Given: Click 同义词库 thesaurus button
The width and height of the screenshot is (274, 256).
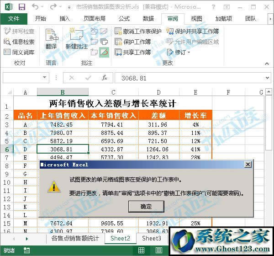Looking at the screenshot, I should pos(19,52).
